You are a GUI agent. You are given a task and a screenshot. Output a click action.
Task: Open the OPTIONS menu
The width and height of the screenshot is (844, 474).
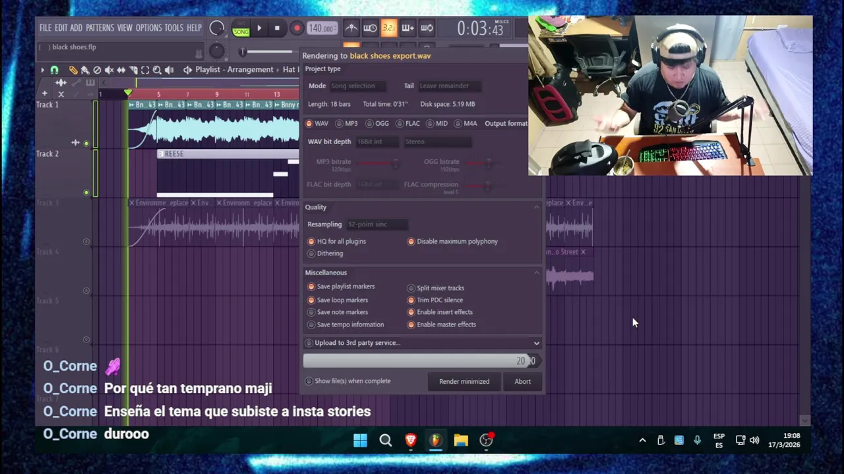pos(148,28)
